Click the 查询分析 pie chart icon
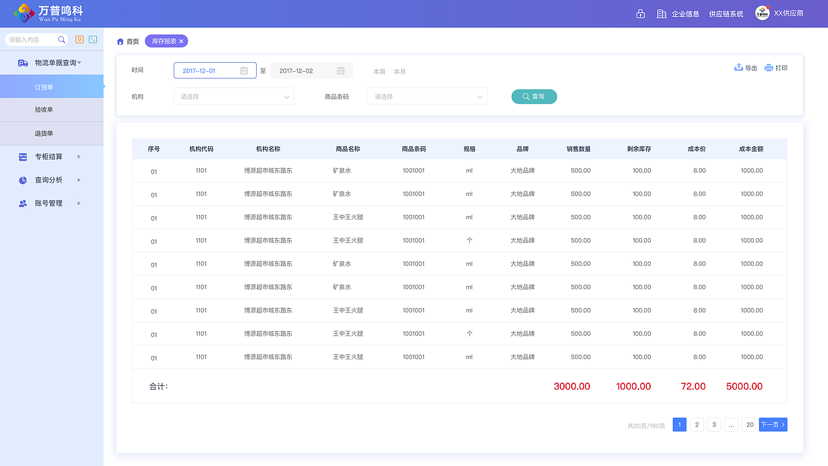828x466 pixels. pyautogui.click(x=23, y=180)
